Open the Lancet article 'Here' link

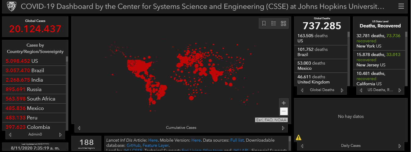[x=153, y=140]
